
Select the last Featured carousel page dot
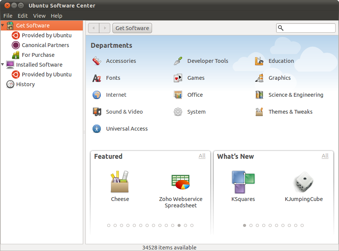[x=192, y=225]
